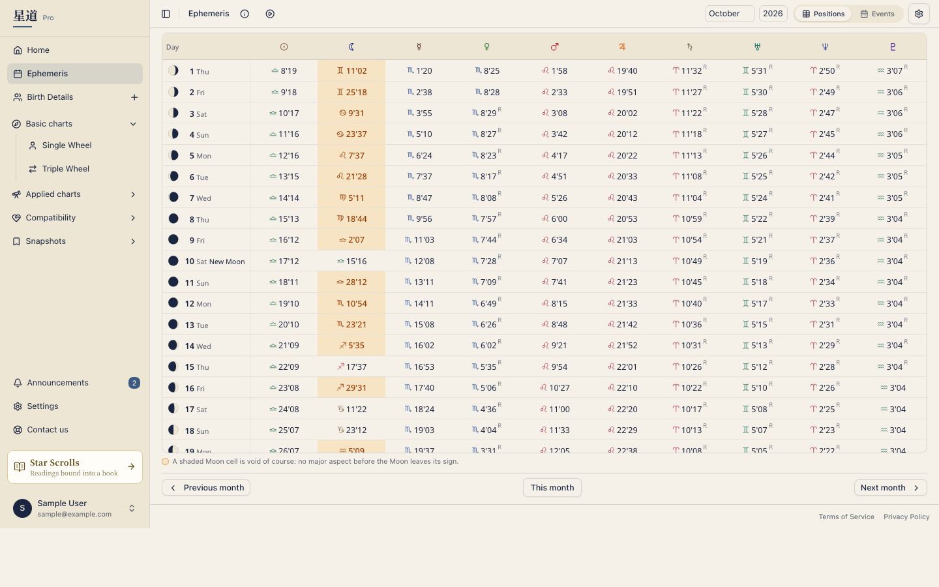The image size is (939, 587).
Task: Click the Moon column header symbol
Action: 351,47
